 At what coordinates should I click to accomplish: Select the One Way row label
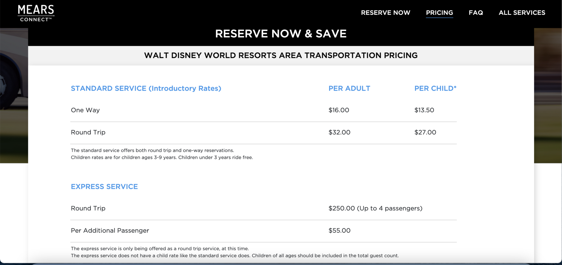click(x=85, y=110)
